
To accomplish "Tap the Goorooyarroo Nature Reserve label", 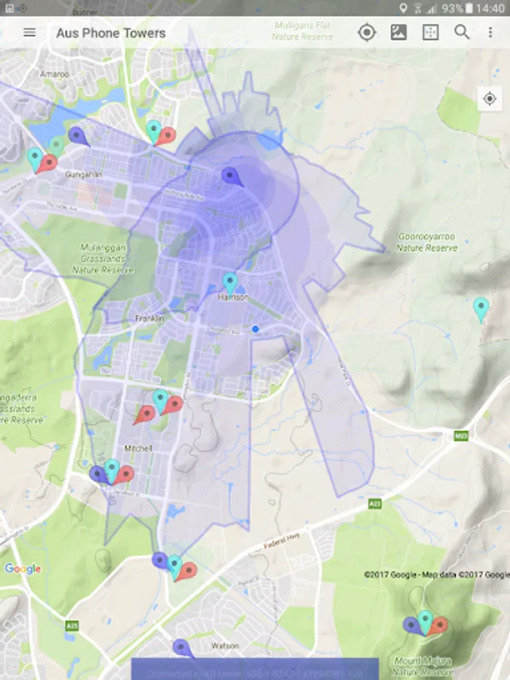I will click(x=427, y=242).
